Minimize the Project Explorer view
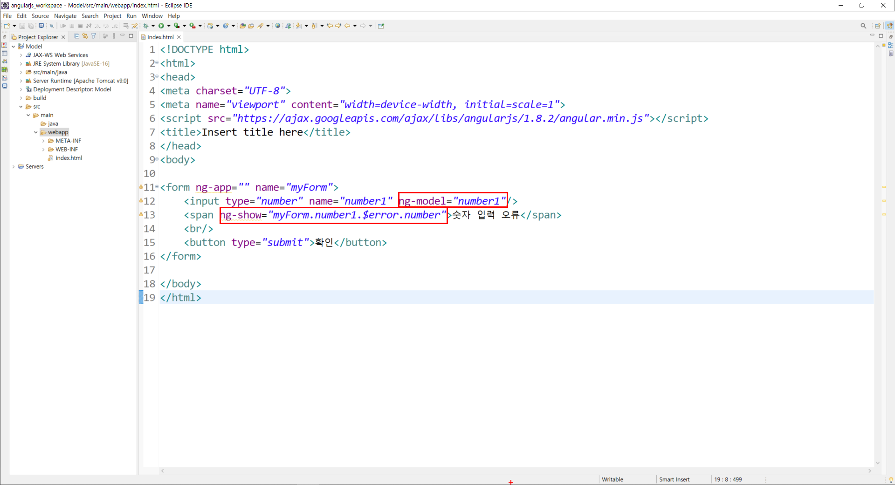This screenshot has width=895, height=485. coord(122,35)
